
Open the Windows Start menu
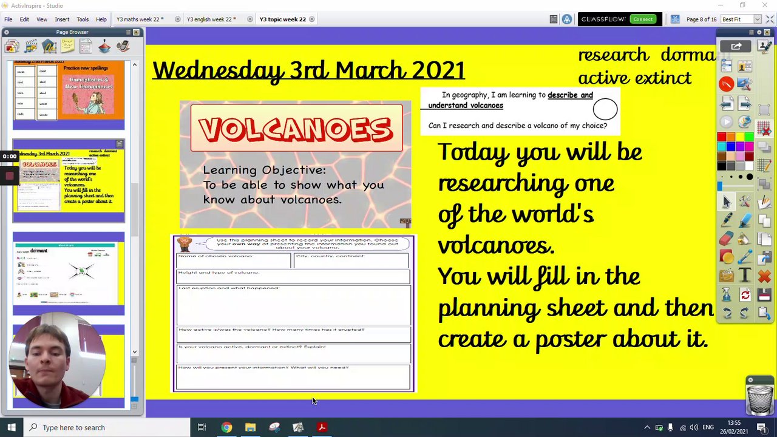(12, 427)
